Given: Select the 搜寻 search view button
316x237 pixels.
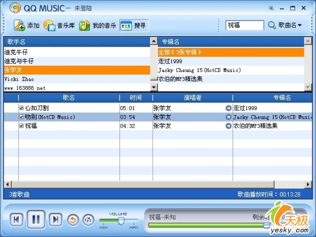Looking at the screenshot, I should pos(134,25).
